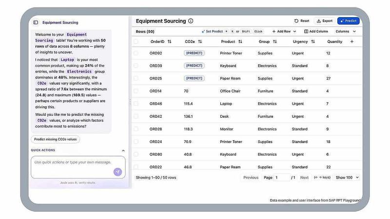This screenshot has width=390, height=219.
Task: Select the Office Chair product cell
Action: [230, 91]
